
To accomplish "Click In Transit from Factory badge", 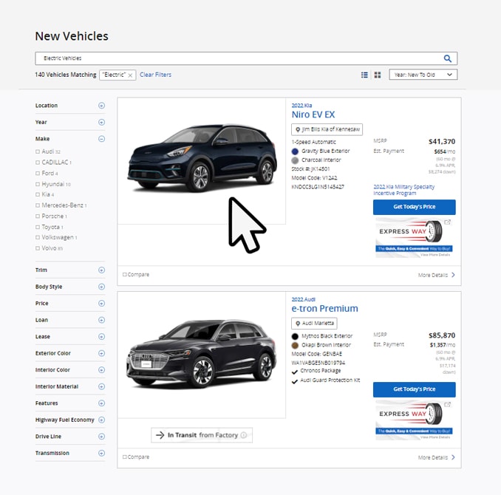I will [202, 435].
